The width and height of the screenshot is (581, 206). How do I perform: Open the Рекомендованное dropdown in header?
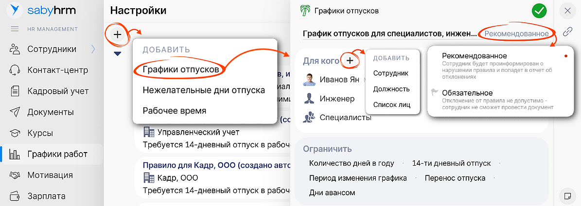pyautogui.click(x=515, y=34)
